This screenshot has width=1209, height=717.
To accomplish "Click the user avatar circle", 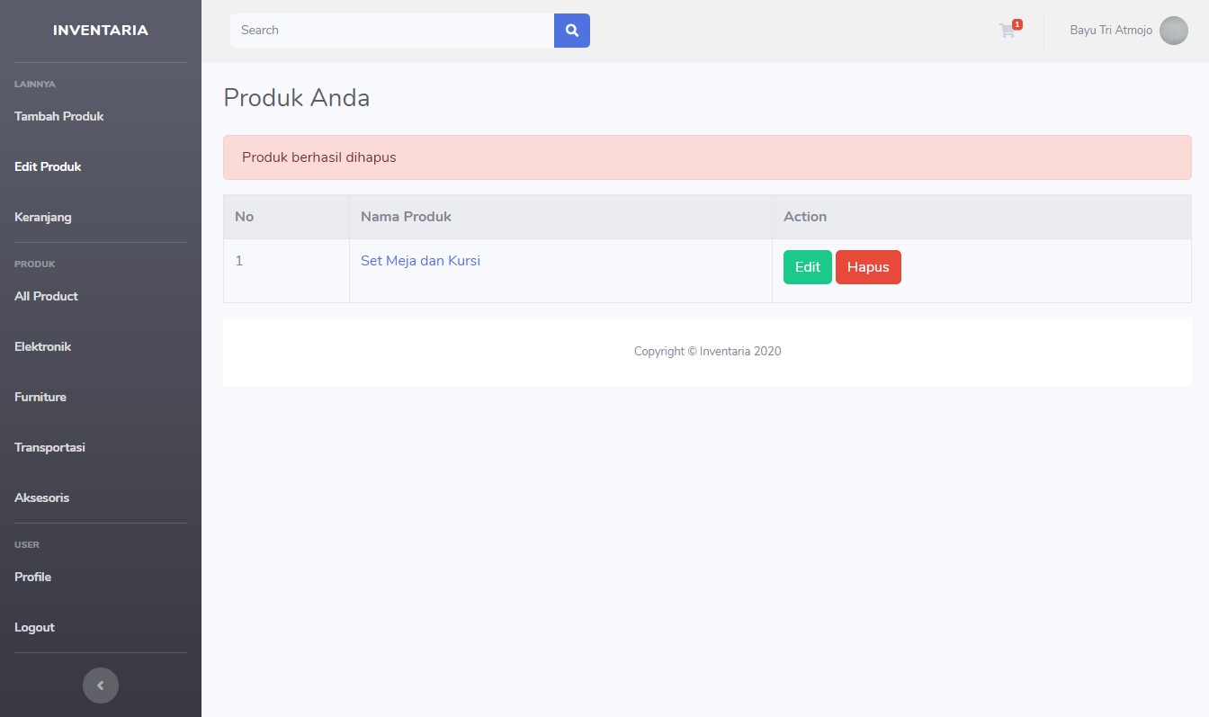I will click(1174, 30).
